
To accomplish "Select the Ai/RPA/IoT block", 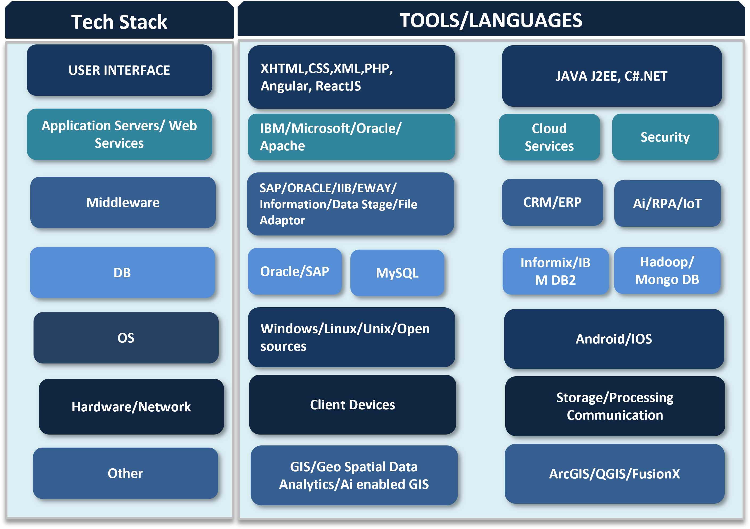I will point(667,204).
